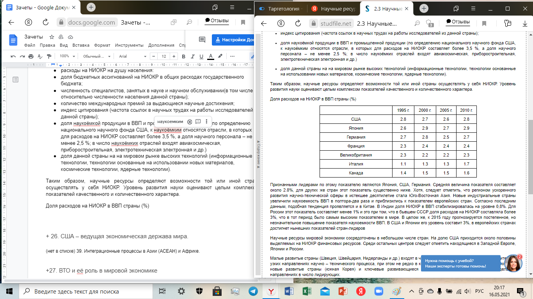Toggle bold formatting
Screen dimensions: 533x299
183,56
